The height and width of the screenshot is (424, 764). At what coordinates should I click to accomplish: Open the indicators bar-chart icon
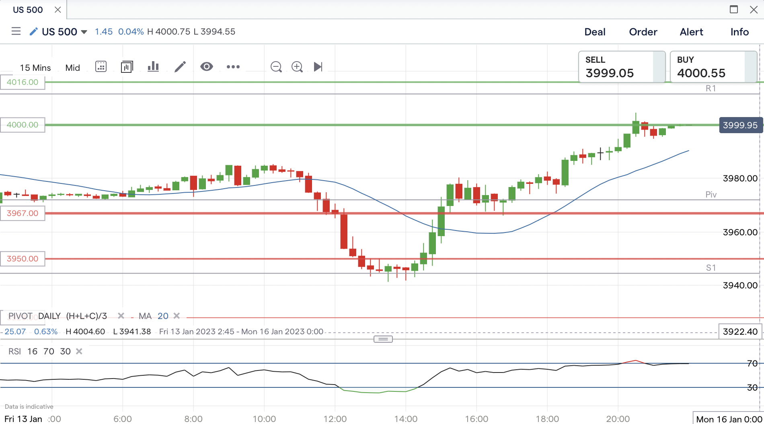(x=153, y=66)
